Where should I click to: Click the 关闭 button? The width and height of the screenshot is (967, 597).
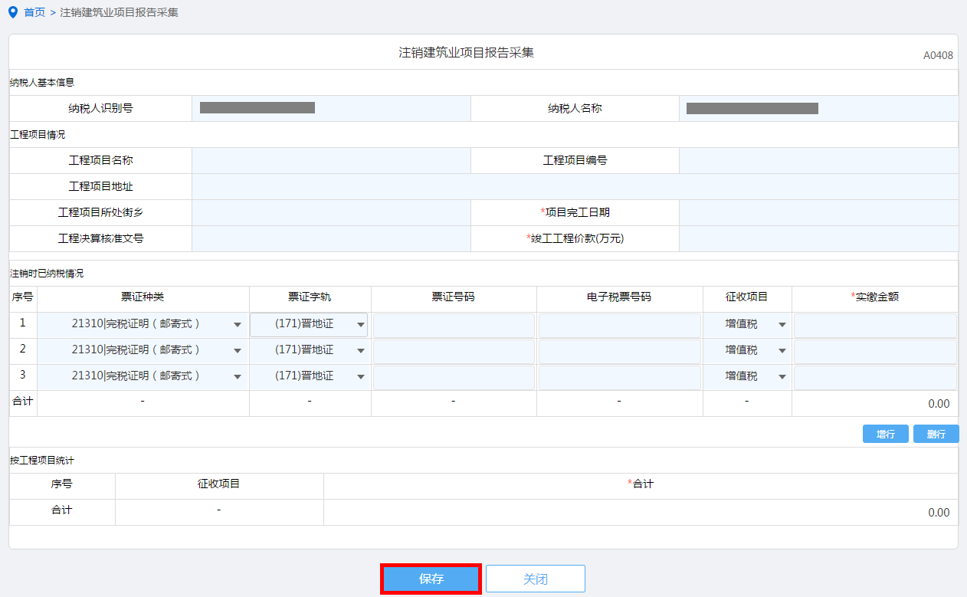(536, 579)
